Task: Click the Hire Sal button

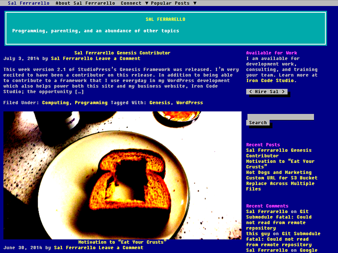Action: [267, 92]
